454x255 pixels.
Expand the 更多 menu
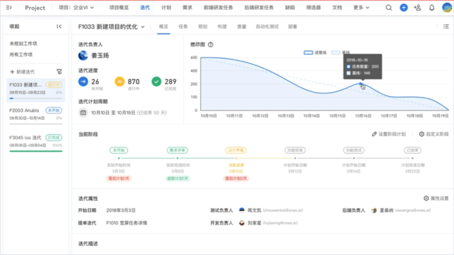361,8
